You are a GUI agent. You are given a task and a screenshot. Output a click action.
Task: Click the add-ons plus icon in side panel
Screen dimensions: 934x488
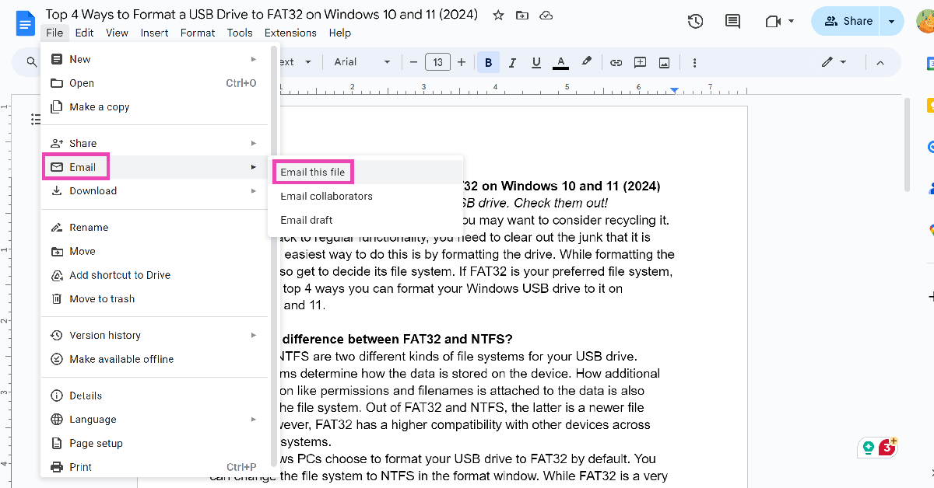coord(930,296)
